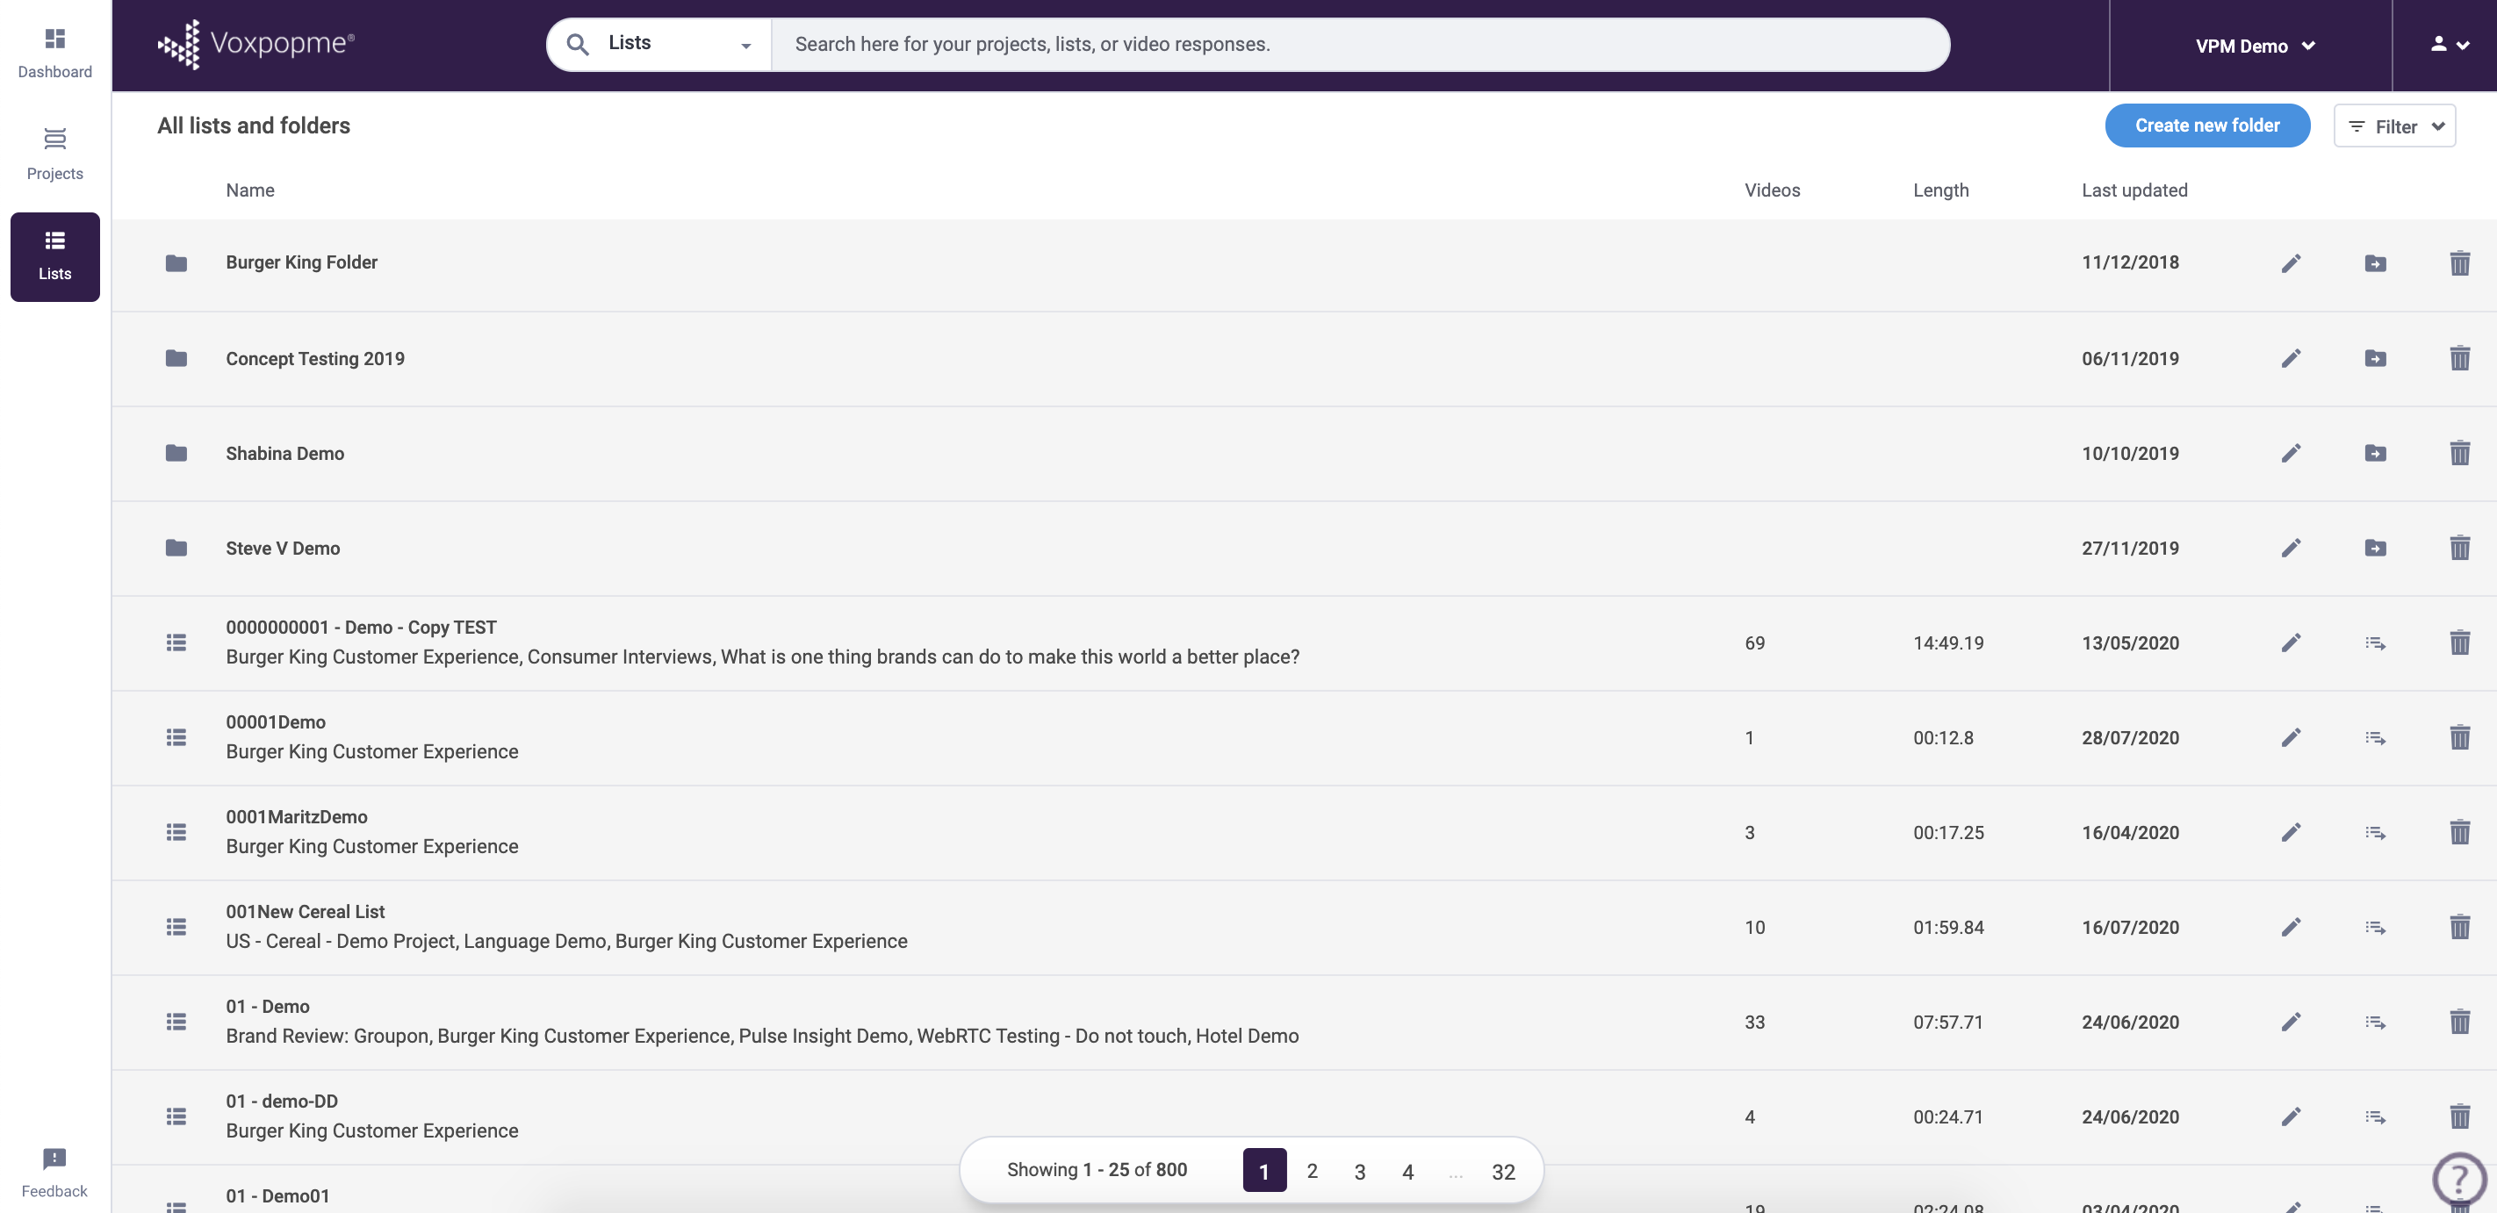
Task: Click the user account icon at top right
Action: [x=2441, y=45]
